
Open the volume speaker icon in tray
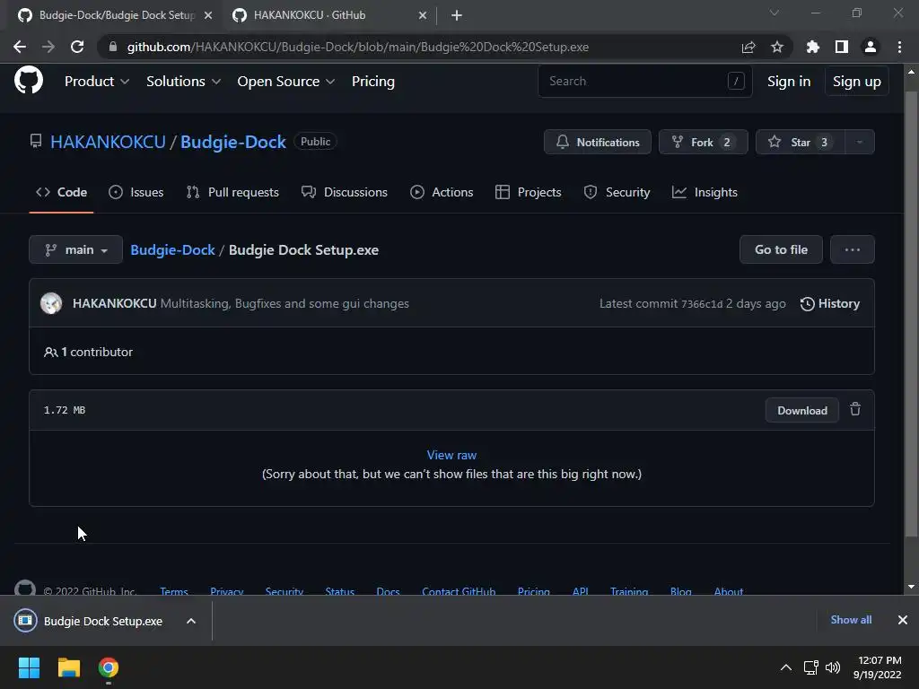833,667
